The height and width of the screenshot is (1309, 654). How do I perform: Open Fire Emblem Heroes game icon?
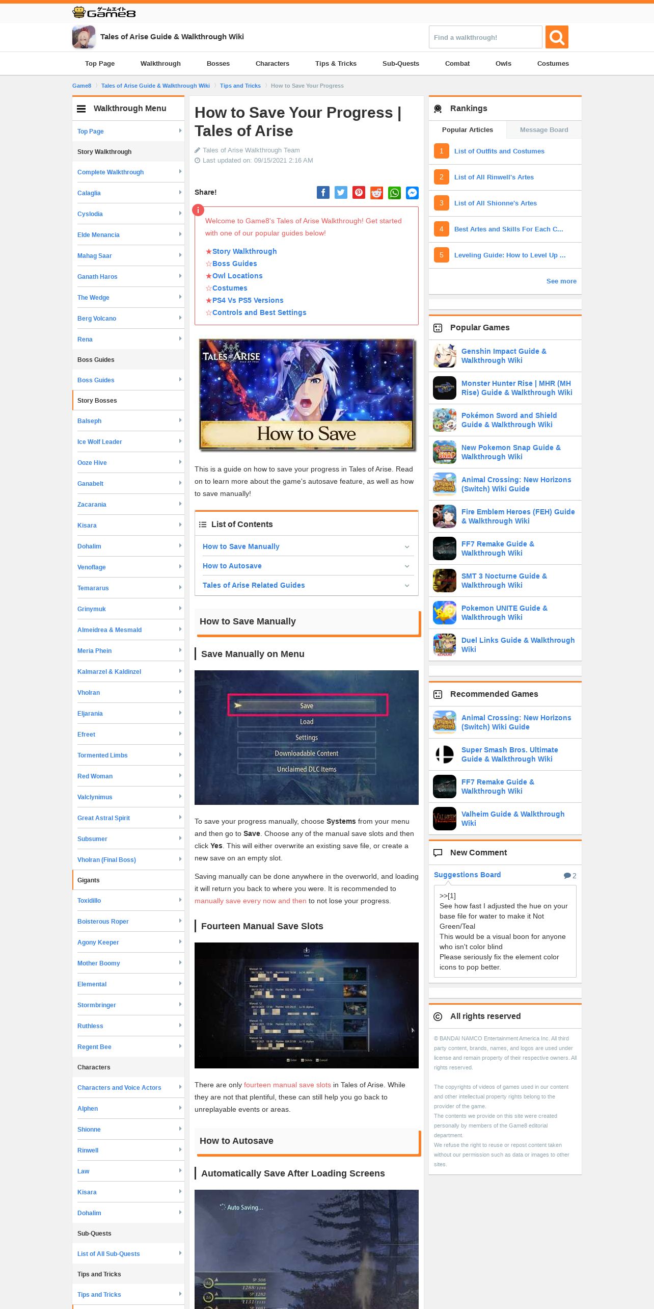[445, 516]
